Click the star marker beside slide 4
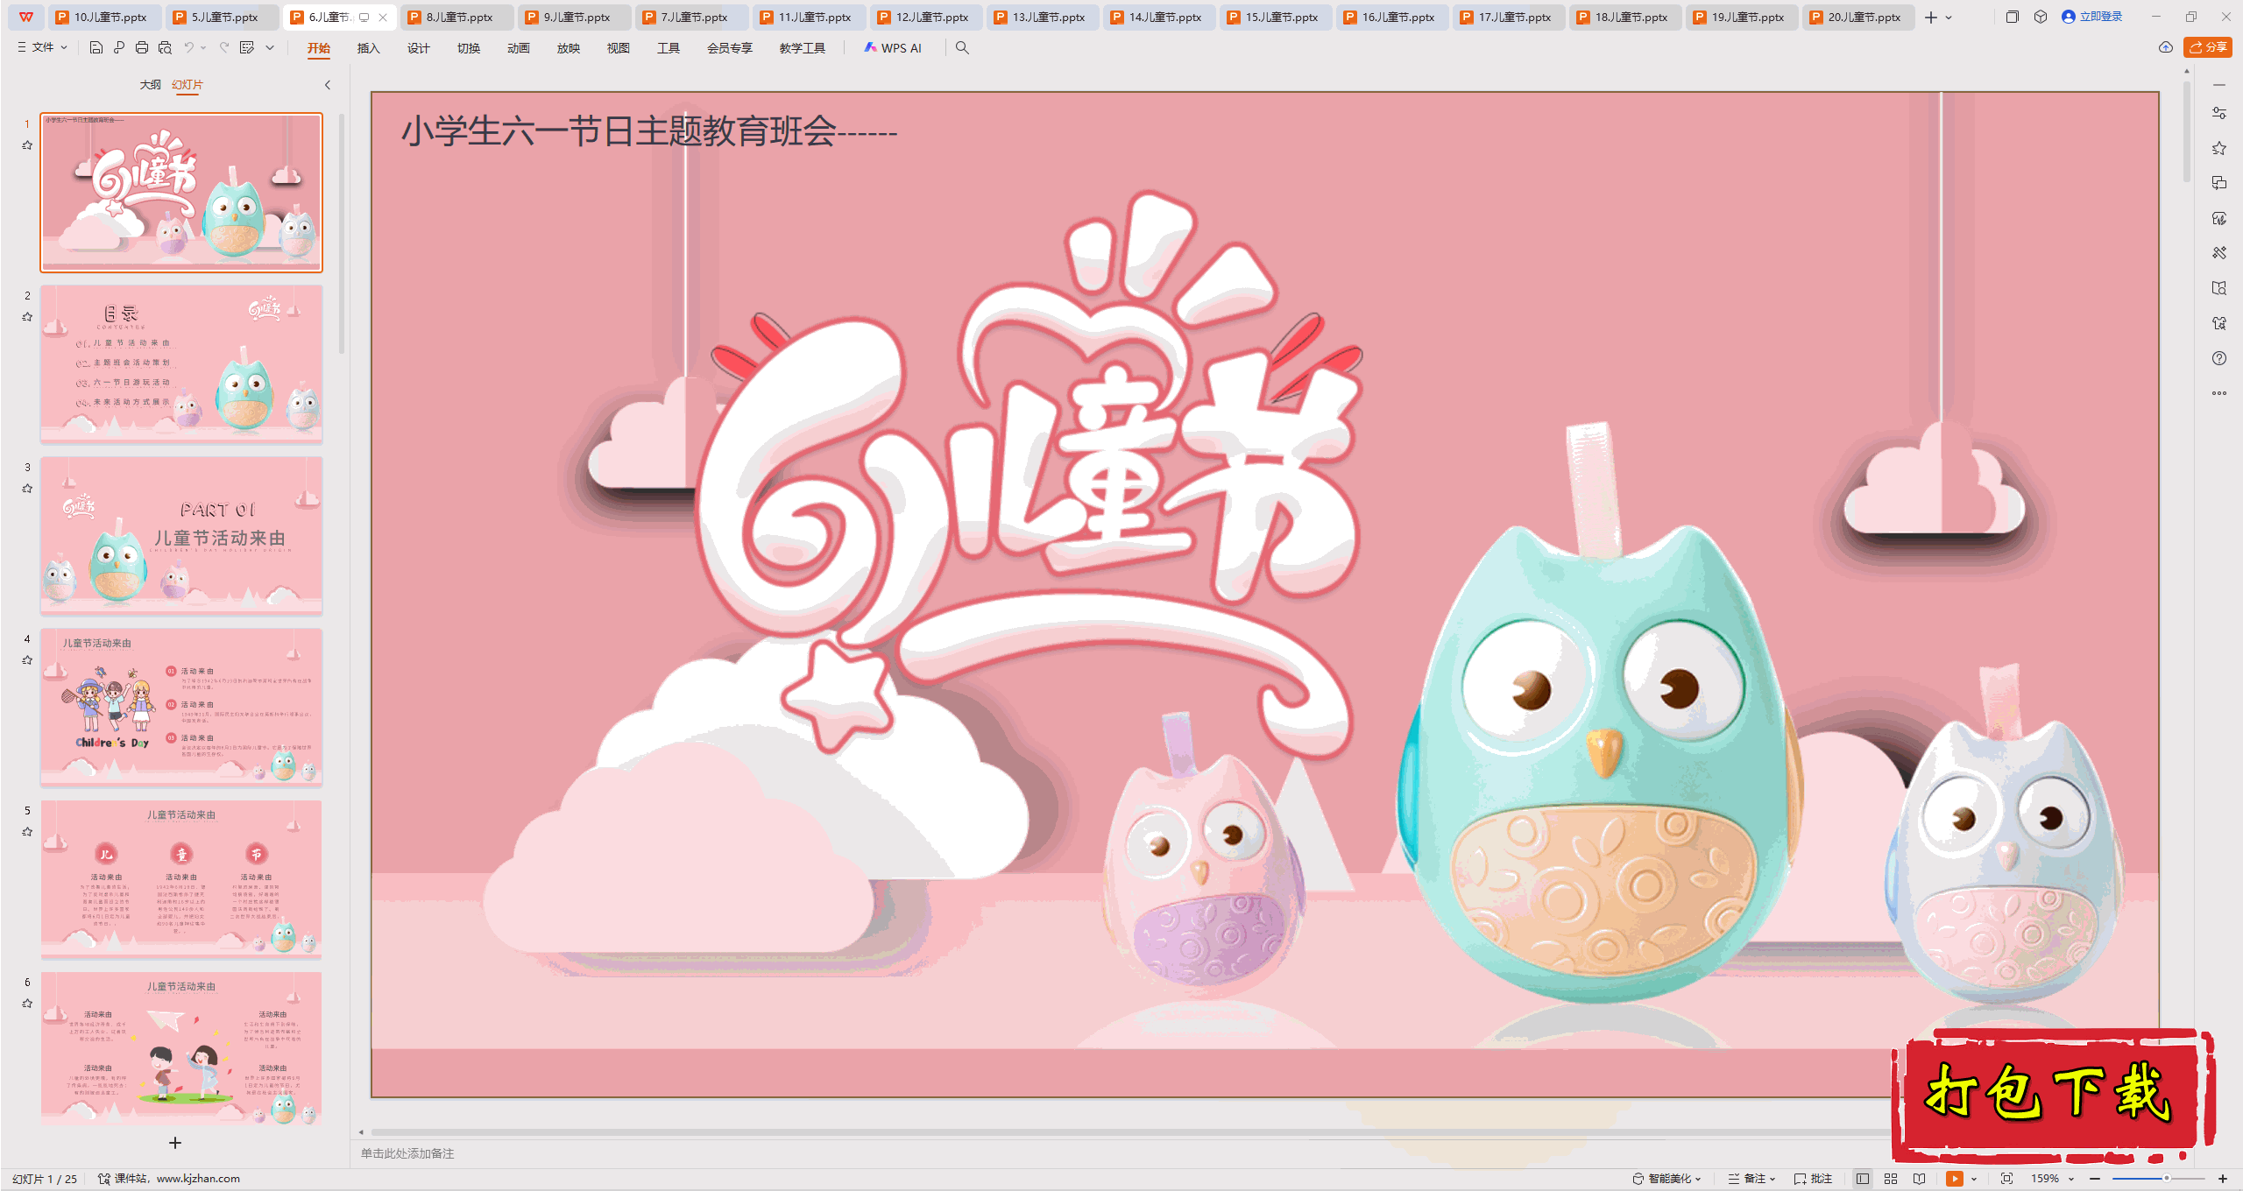This screenshot has width=2243, height=1191. click(x=27, y=660)
